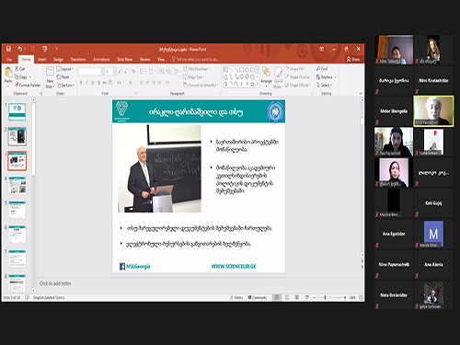
Task: Select slide 1 thumbnail
Action: 17,112
